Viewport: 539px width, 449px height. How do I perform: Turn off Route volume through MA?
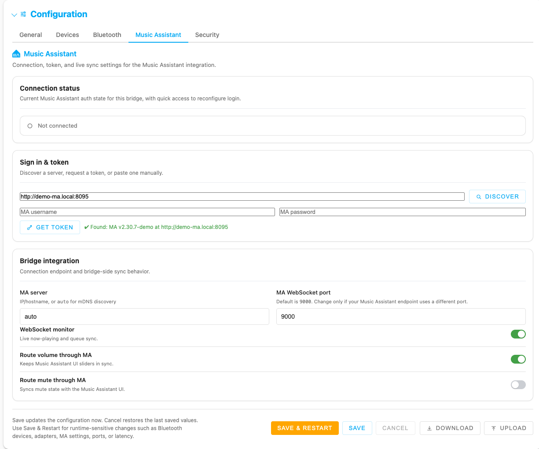tap(518, 359)
